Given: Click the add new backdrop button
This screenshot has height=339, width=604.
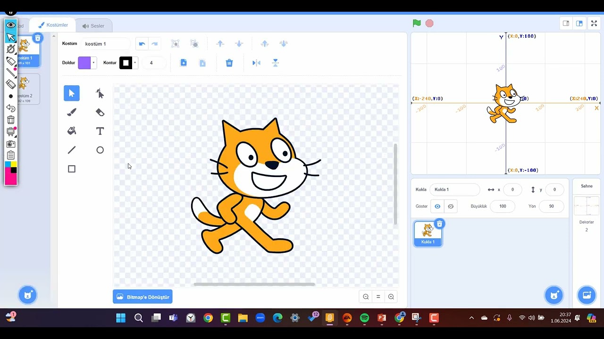Looking at the screenshot, I should coord(587,295).
